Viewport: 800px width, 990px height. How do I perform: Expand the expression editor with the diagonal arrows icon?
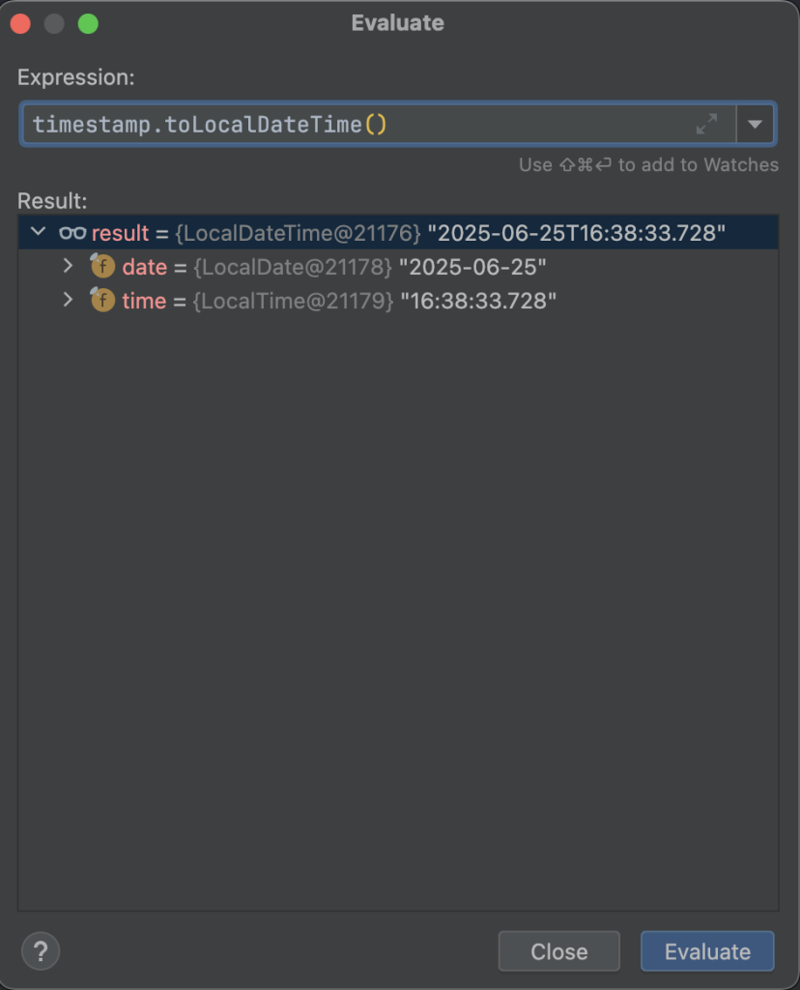pyautogui.click(x=706, y=124)
